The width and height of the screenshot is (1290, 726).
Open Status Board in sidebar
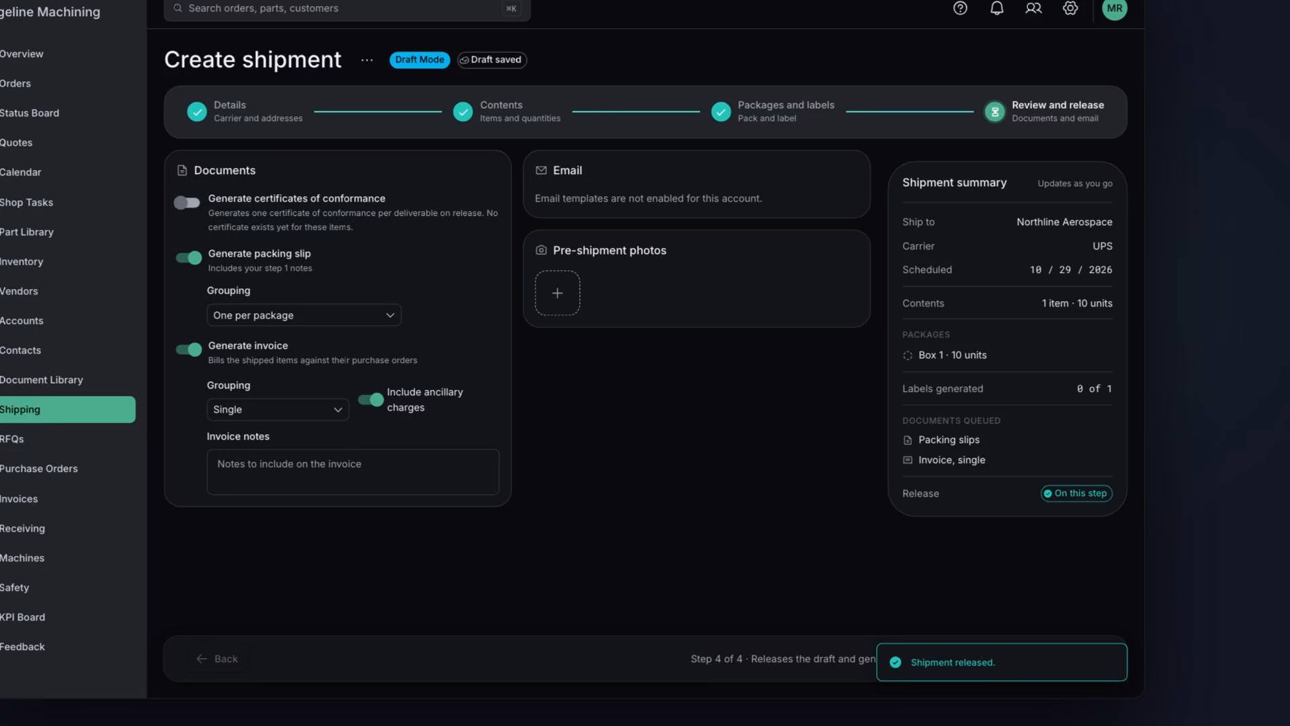click(x=67, y=113)
